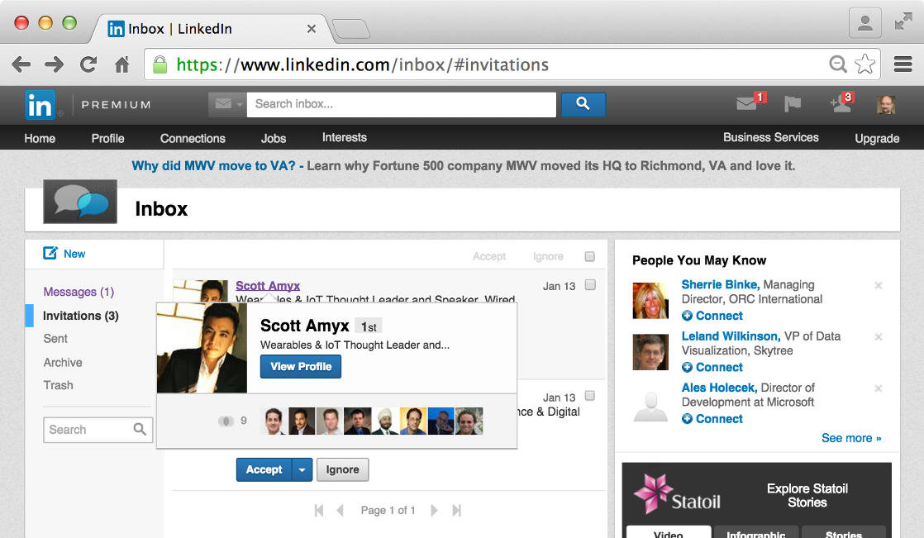Go forward with the browser forward arrow

tap(55, 64)
